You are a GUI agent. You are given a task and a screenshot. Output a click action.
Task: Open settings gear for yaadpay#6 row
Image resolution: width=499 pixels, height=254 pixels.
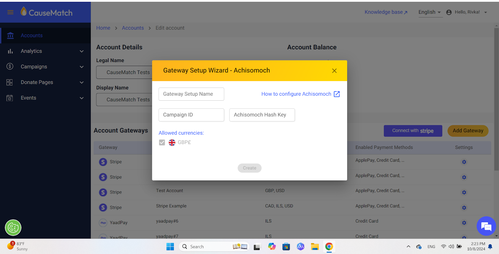click(464, 223)
